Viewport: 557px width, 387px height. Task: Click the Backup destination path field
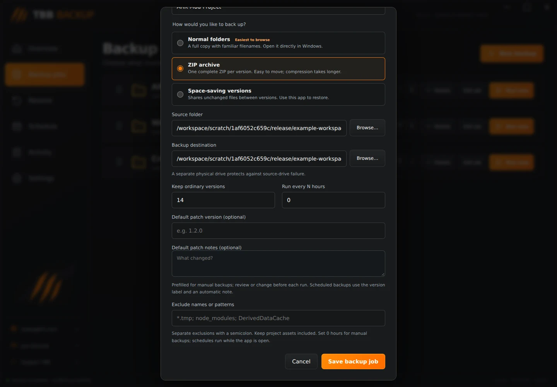(259, 159)
